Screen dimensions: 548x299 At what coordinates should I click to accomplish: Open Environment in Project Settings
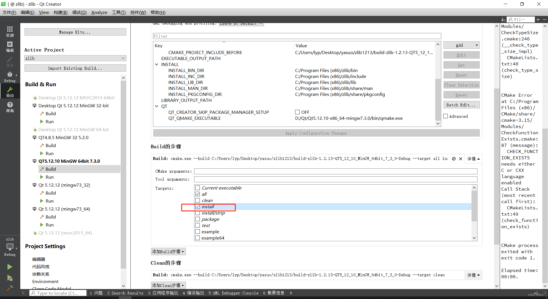[45, 281]
